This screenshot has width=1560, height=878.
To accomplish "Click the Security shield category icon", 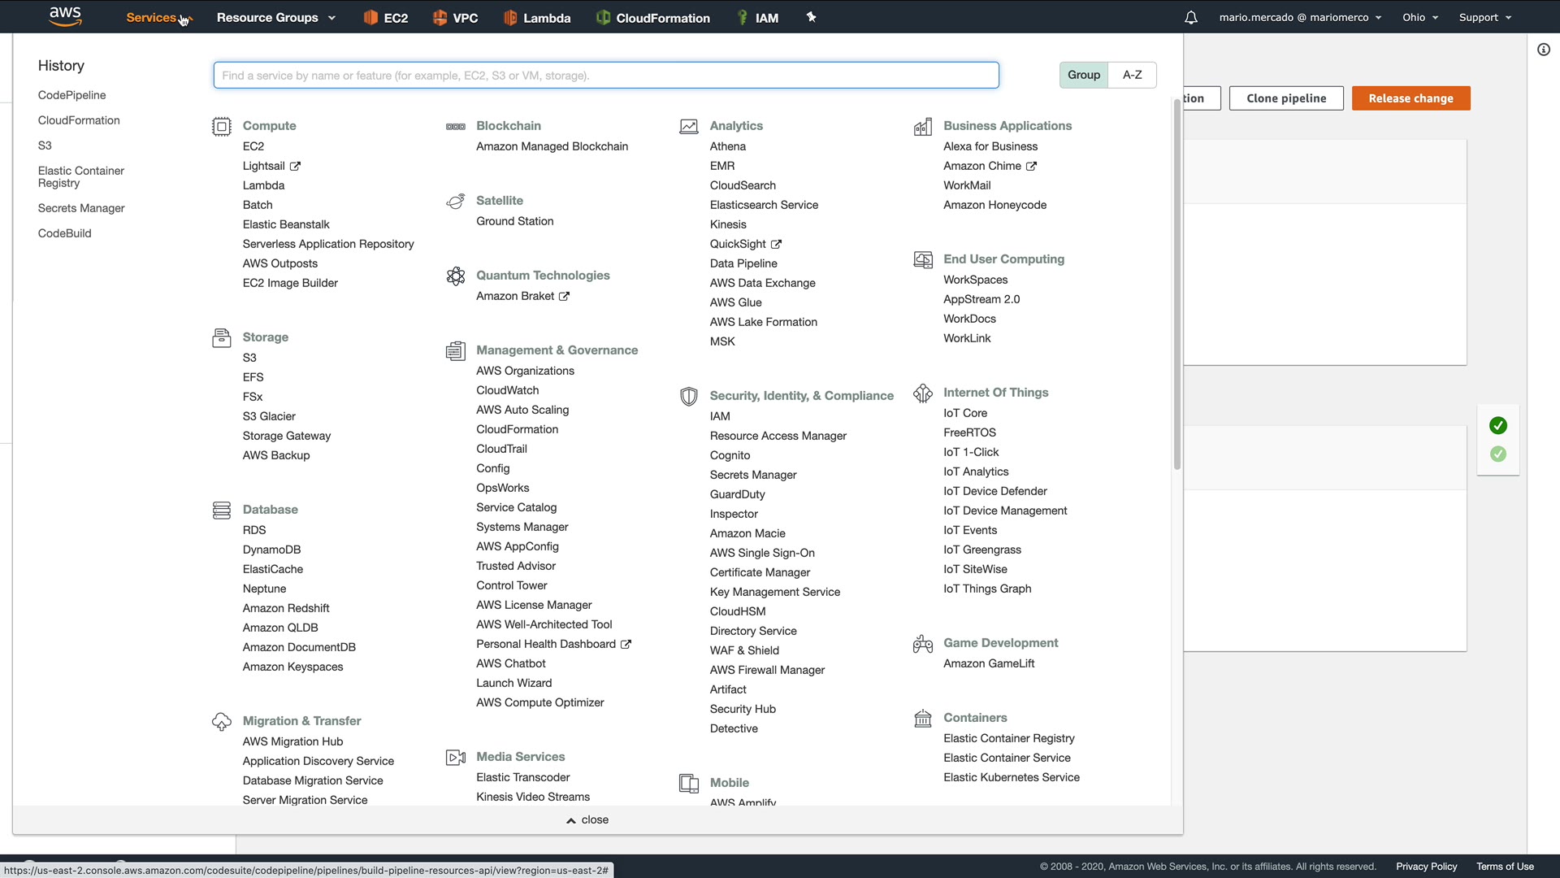I will (688, 396).
